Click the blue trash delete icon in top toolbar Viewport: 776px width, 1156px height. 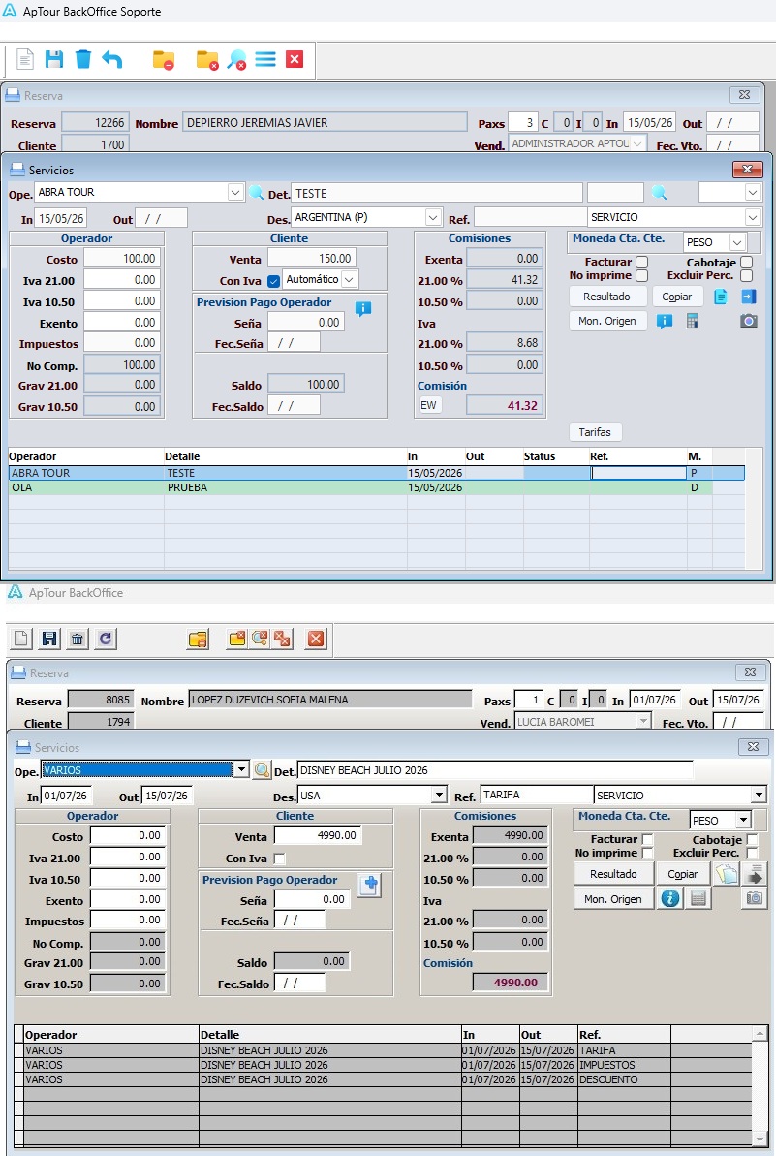[83, 60]
